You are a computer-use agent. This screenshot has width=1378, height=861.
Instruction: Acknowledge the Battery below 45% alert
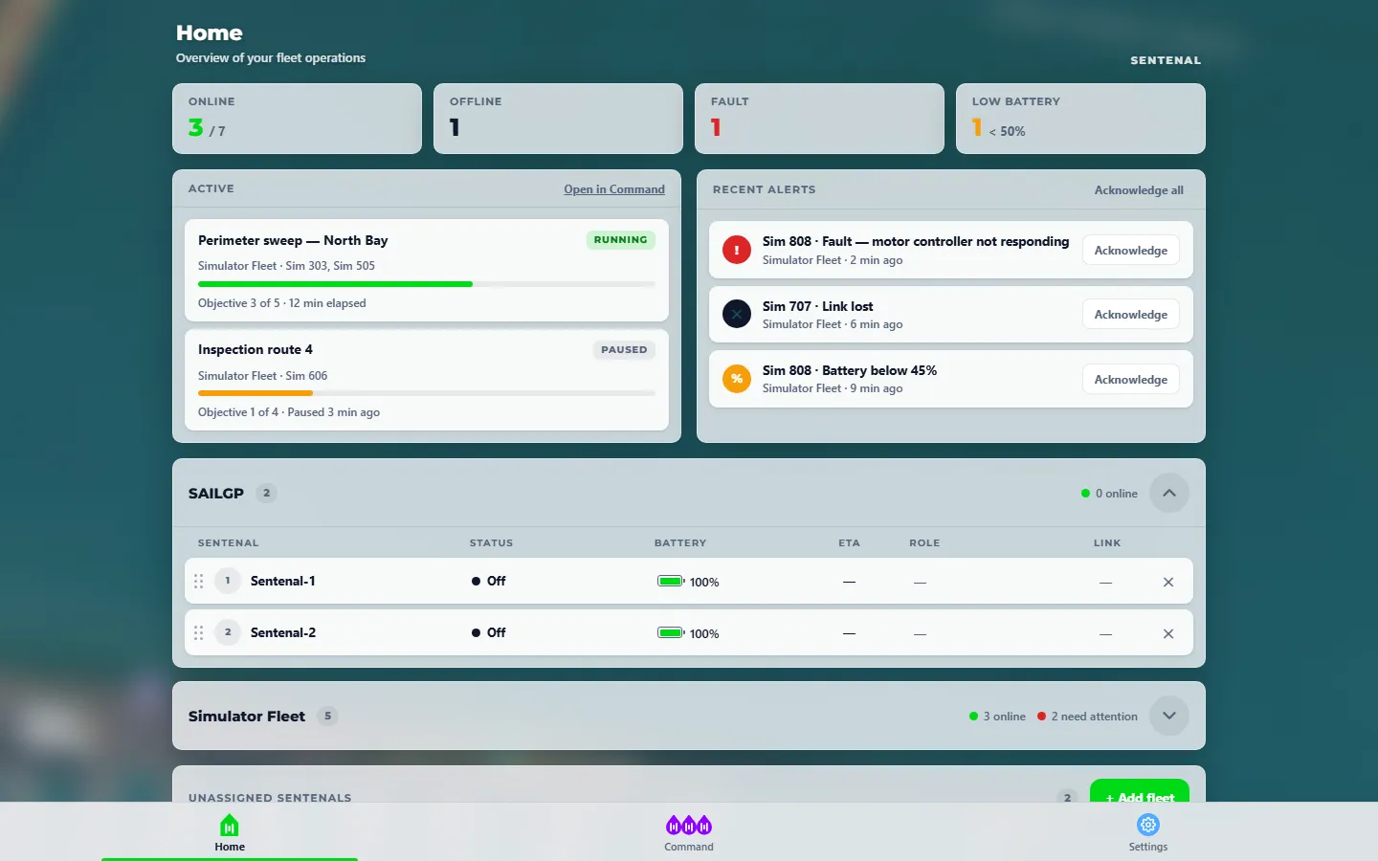pos(1131,379)
